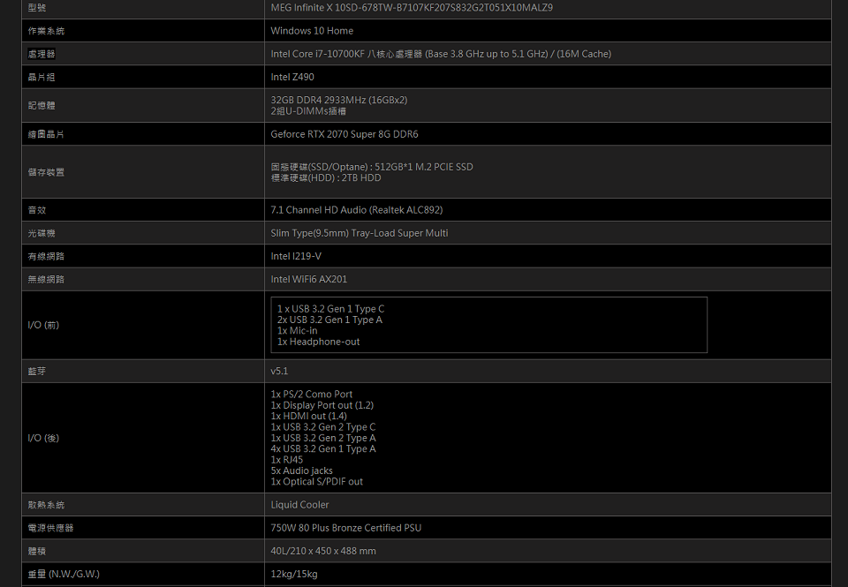Image resolution: width=848 pixels, height=587 pixels.
Task: Click the 1x Mic-in line
Action: click(298, 331)
